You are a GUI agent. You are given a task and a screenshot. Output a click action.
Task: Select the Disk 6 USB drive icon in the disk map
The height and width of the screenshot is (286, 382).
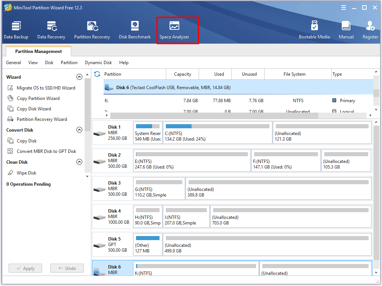tap(100, 271)
